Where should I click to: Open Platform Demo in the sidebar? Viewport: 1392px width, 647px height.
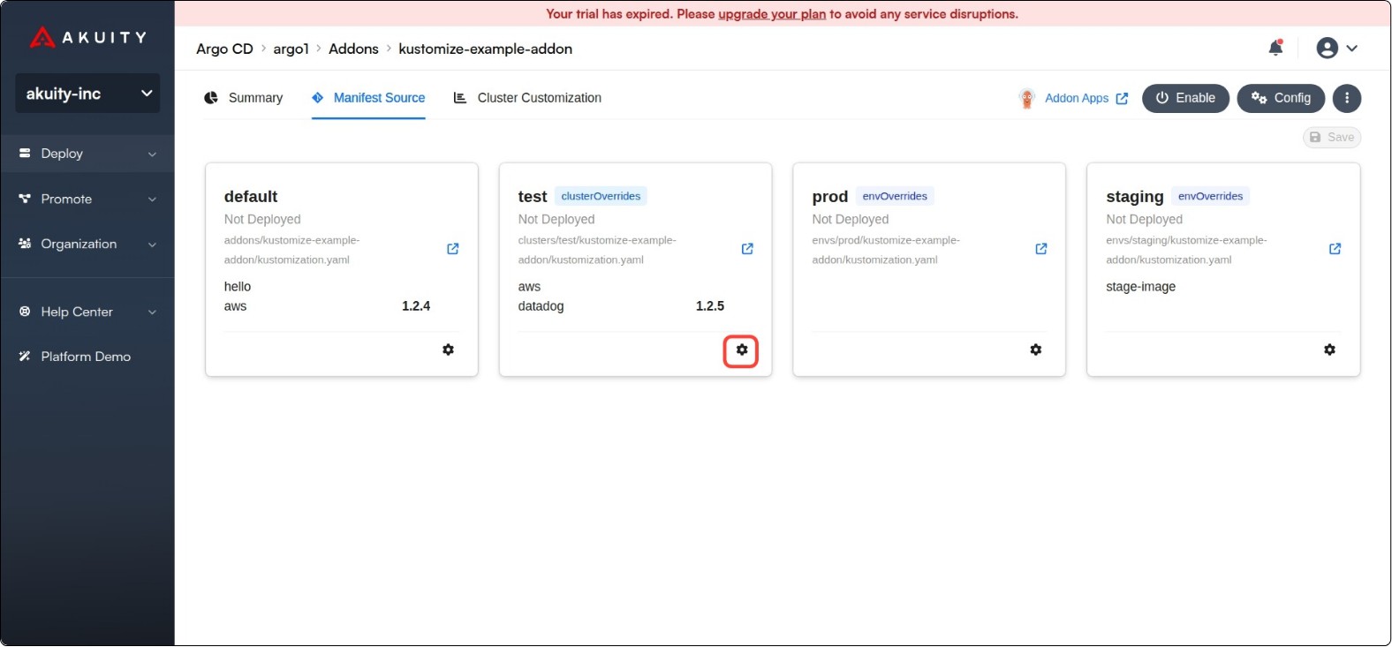click(87, 357)
